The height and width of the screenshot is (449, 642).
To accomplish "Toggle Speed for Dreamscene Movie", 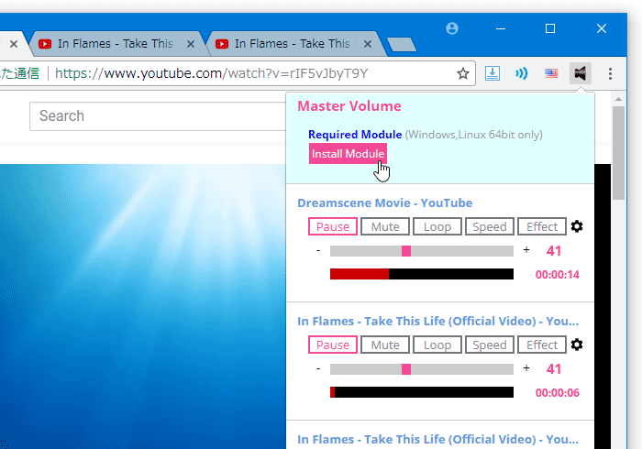I will 490,226.
